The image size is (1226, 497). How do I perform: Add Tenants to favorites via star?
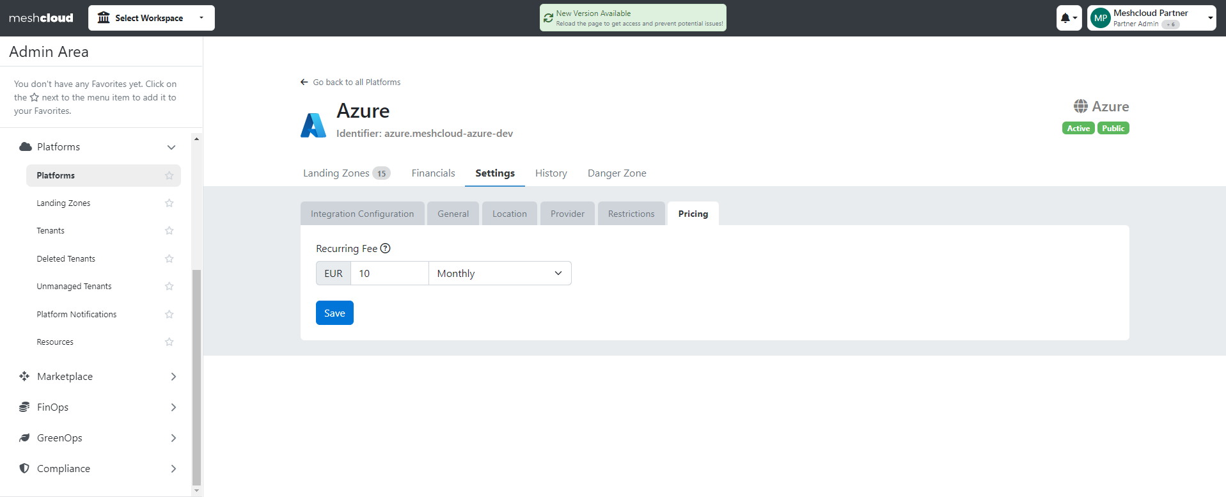169,231
